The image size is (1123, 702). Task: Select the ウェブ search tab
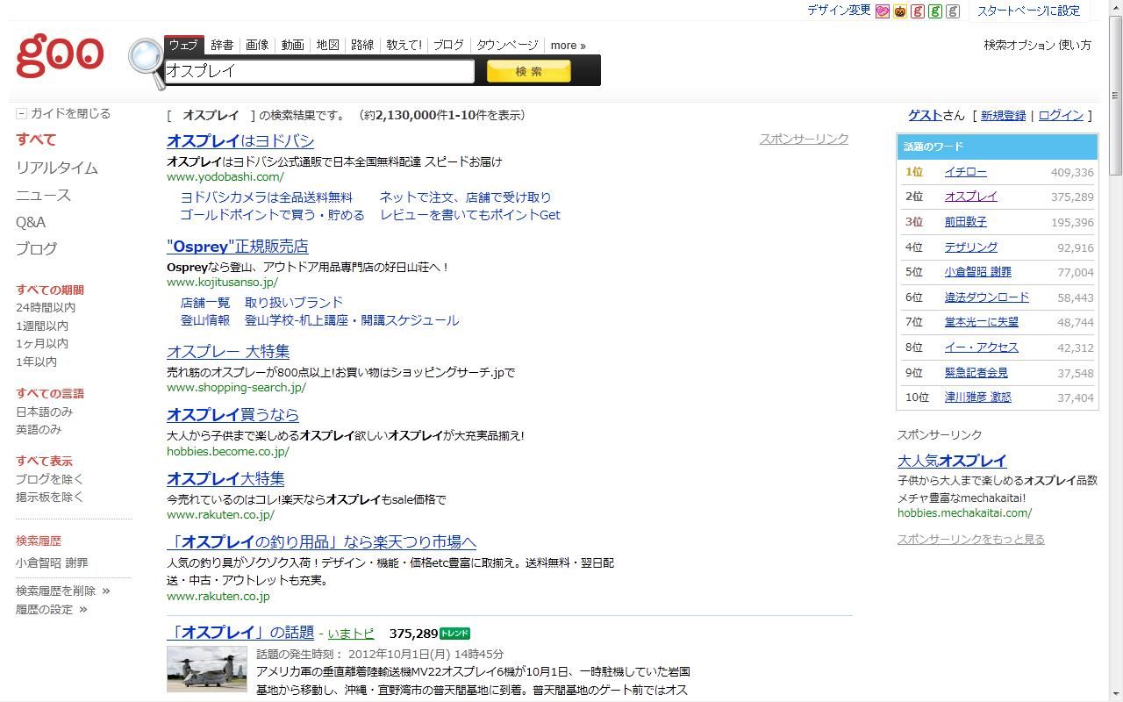point(183,45)
